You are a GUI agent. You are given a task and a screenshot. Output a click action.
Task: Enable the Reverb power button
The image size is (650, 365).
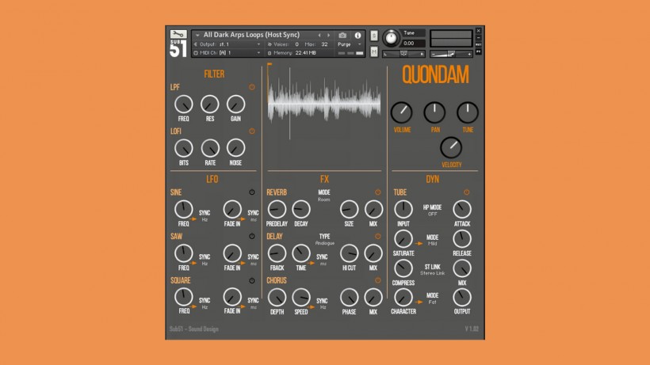378,192
